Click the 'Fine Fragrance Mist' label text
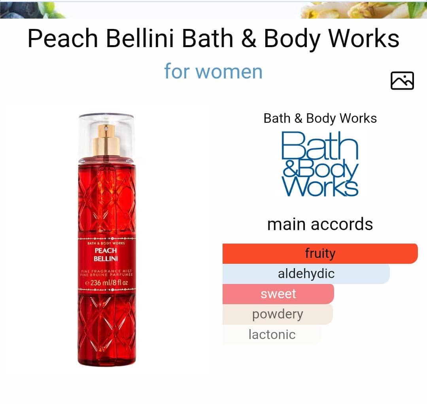 coord(106,271)
